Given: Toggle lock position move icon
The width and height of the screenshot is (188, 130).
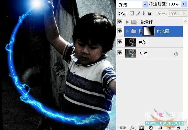Looking at the screenshot, I should 144,13.
